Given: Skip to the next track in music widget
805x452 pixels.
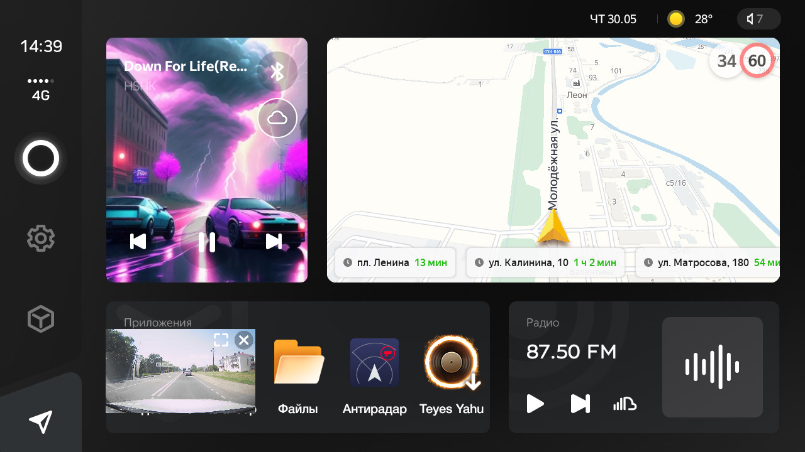Looking at the screenshot, I should click(274, 242).
